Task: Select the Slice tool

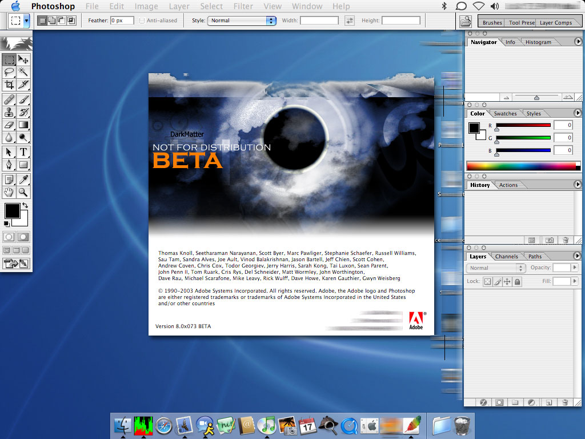Action: point(23,85)
